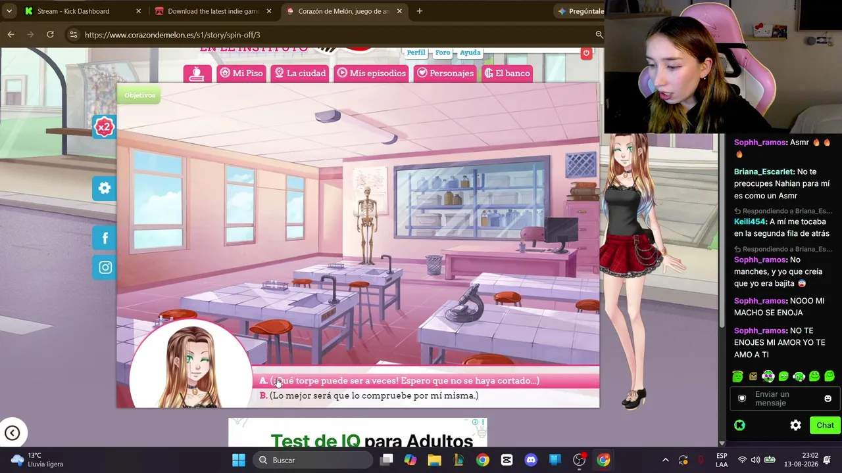Screen dimensions: 842x473
Task: Pick the green halo emote
Action: pyautogui.click(x=737, y=376)
